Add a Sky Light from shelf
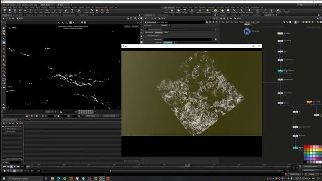322x181 pixels. tap(222, 11)
